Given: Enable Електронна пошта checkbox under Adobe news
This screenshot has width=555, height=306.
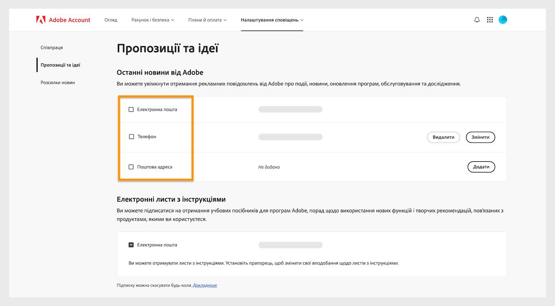Looking at the screenshot, I should click(x=131, y=110).
